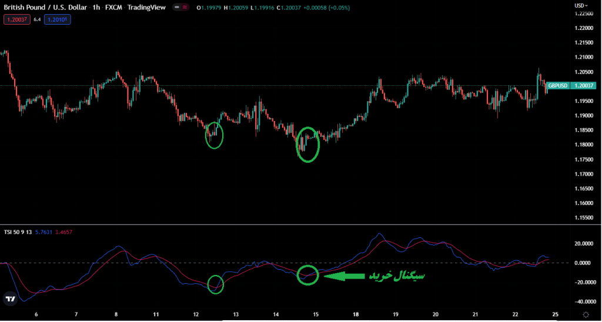
Task: Click the British Pound / U.S. Dollar symbol title
Action: tap(45, 7)
